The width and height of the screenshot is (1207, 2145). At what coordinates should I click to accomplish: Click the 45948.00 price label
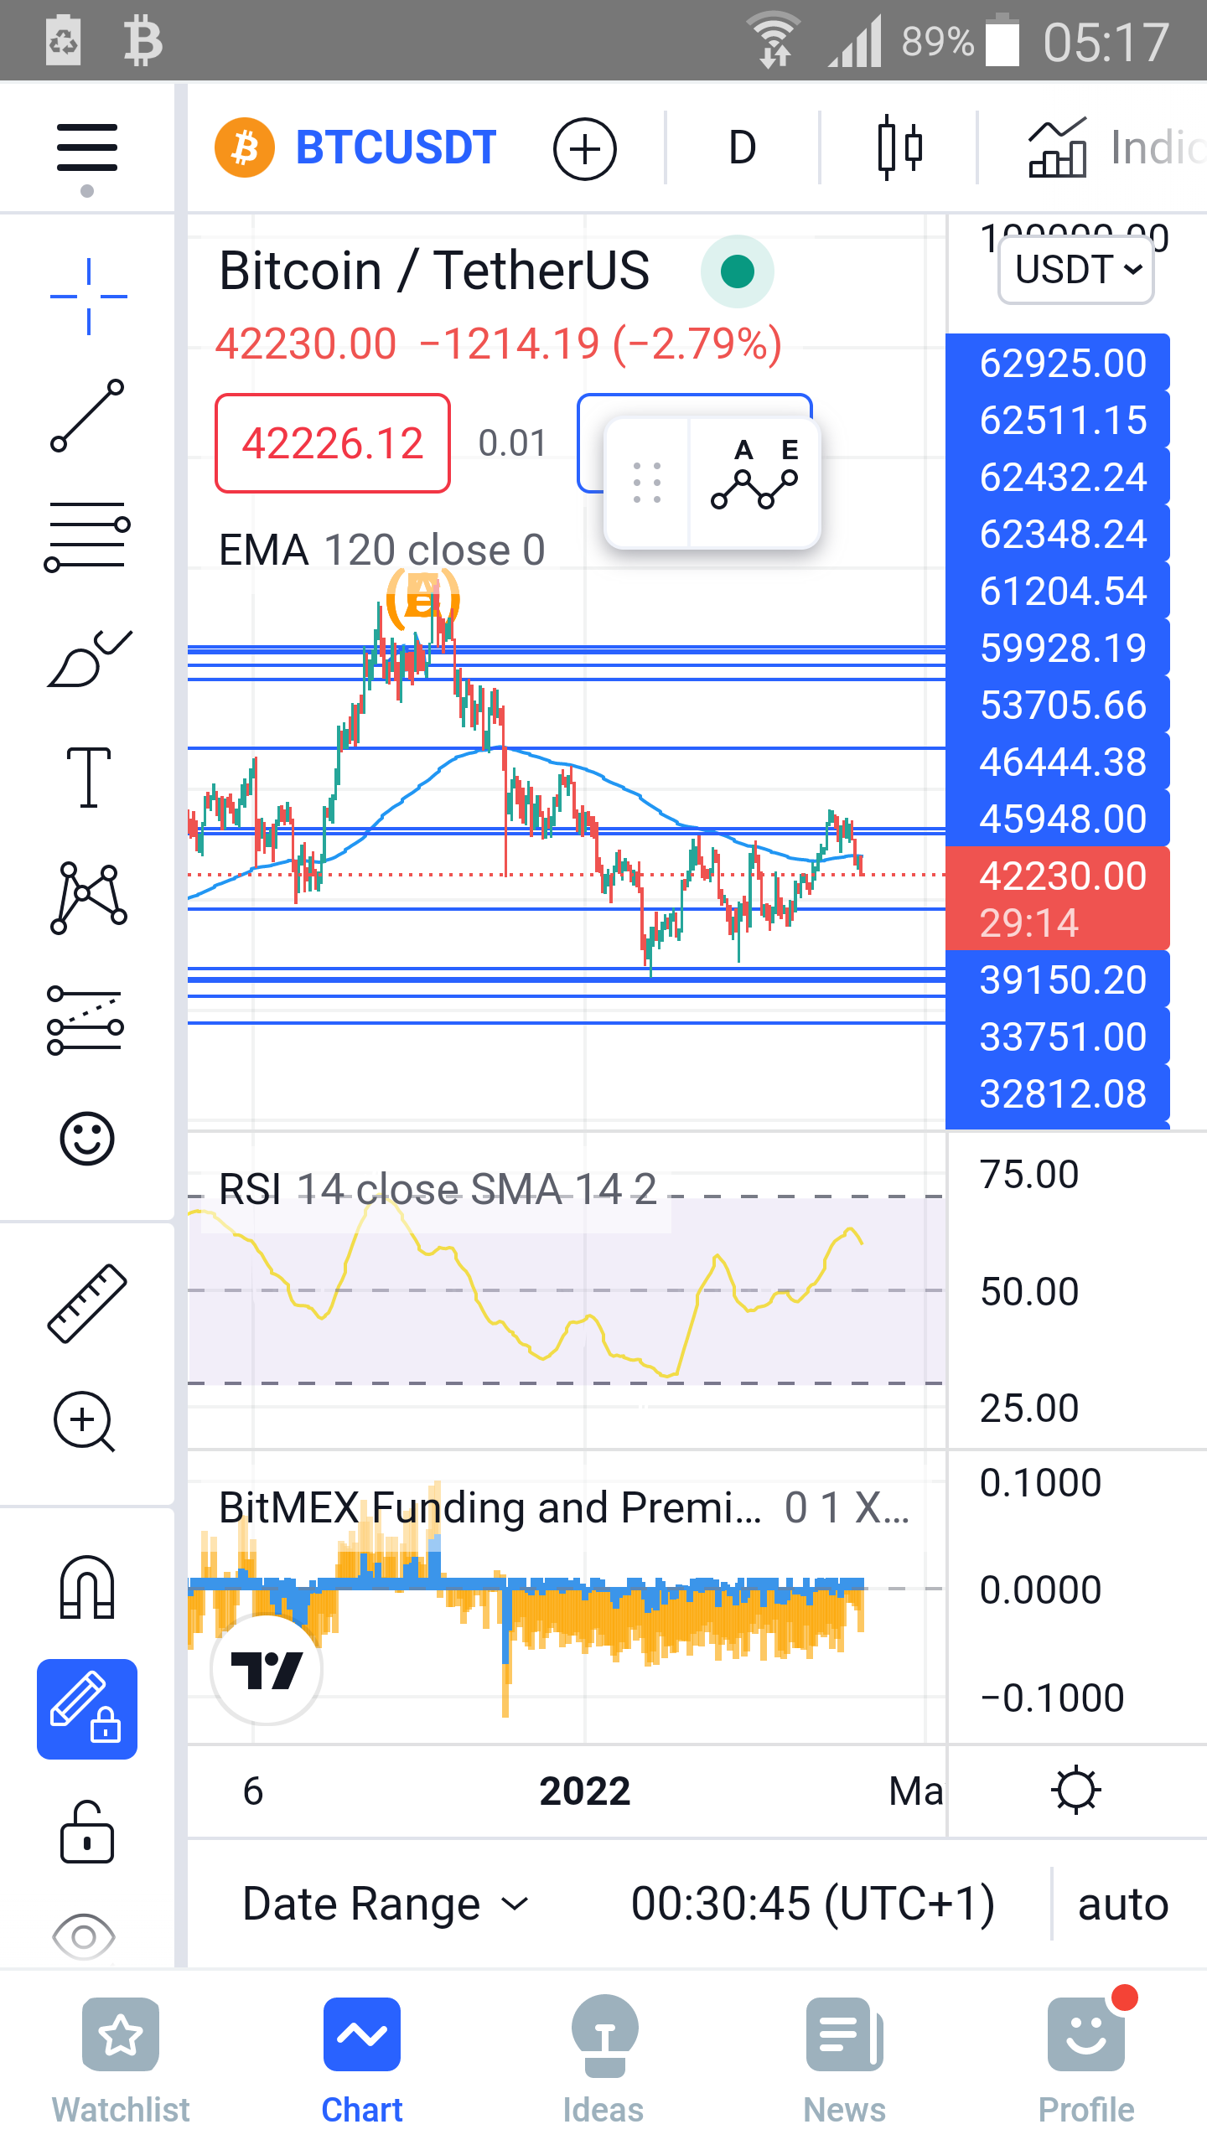[1058, 819]
